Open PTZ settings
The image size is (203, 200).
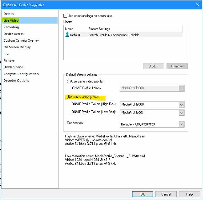pos(6,54)
